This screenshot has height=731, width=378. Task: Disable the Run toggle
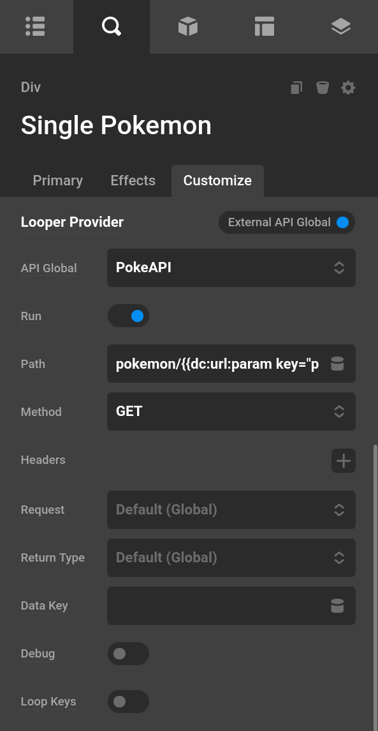(x=128, y=316)
